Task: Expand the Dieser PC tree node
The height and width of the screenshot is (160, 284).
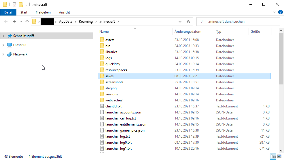Action: coord(3,45)
